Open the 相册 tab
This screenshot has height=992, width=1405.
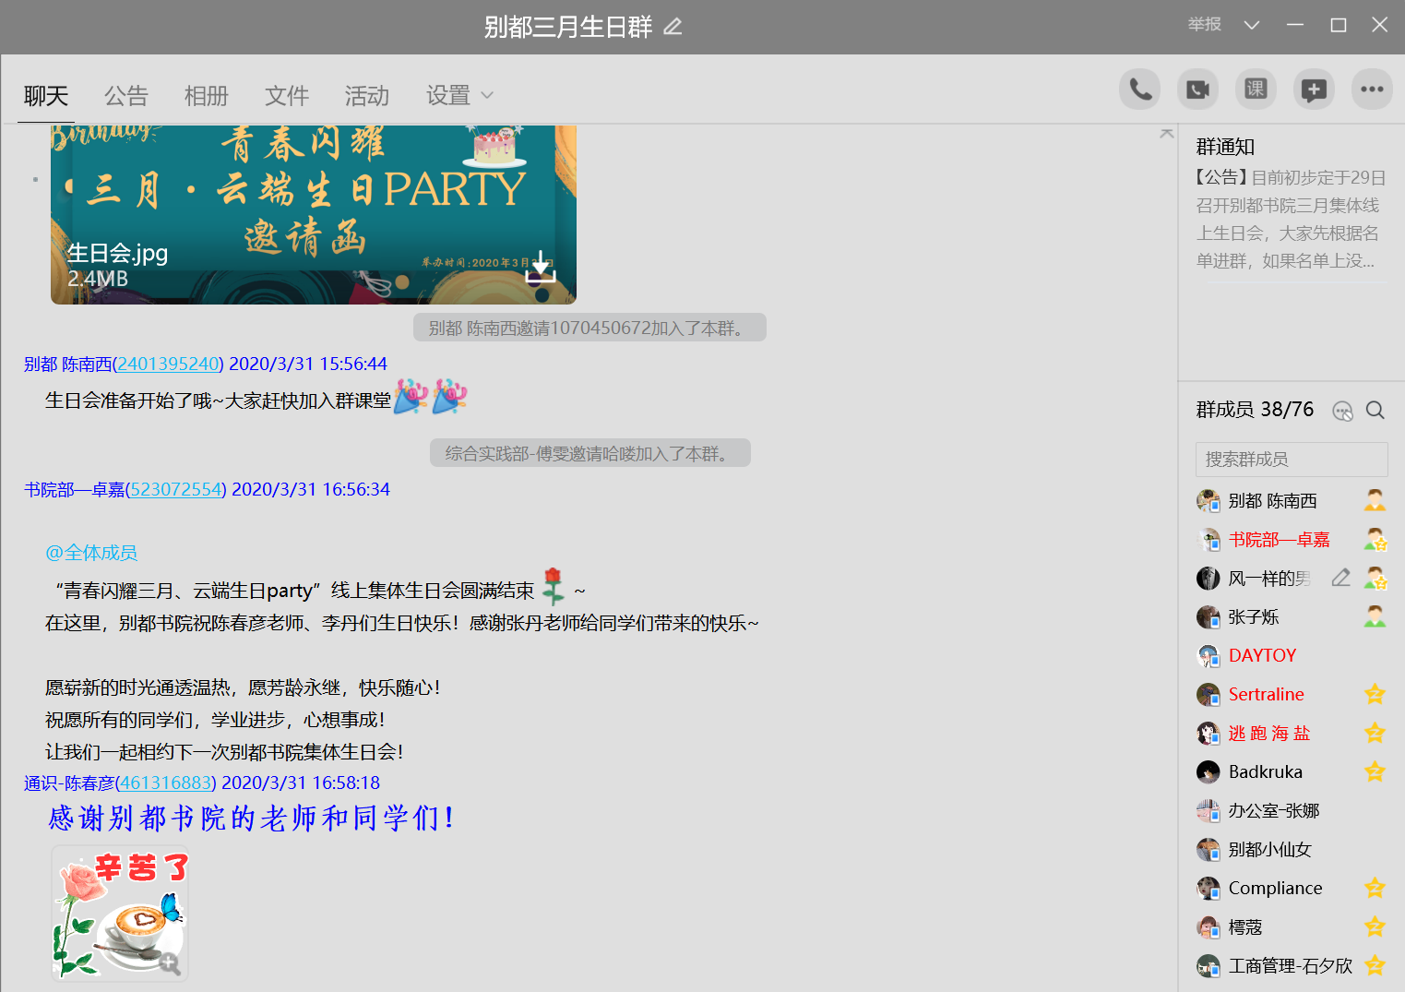coord(207,95)
